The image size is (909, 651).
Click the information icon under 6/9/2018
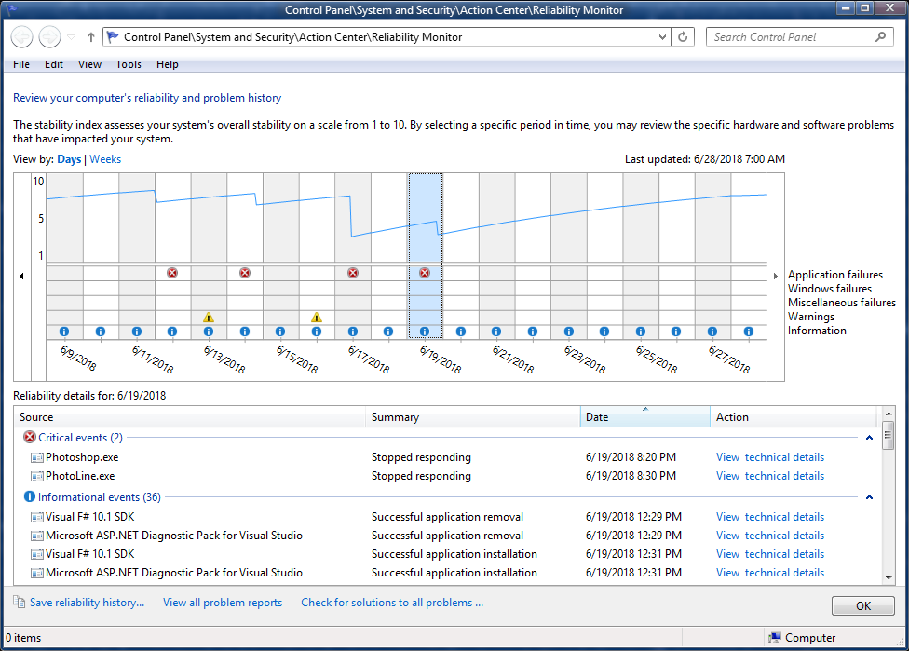[x=64, y=332]
